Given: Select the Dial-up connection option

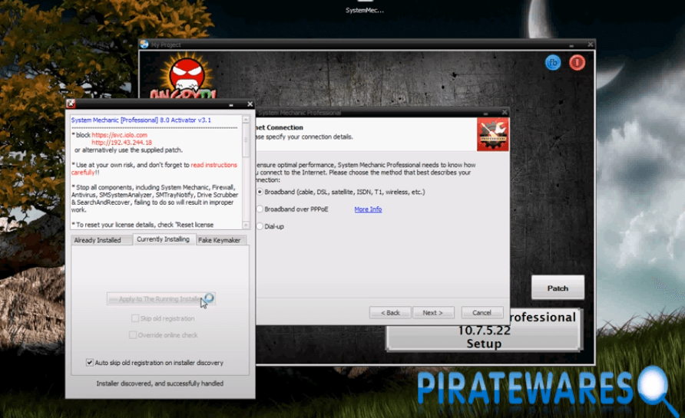Looking at the screenshot, I should point(260,227).
